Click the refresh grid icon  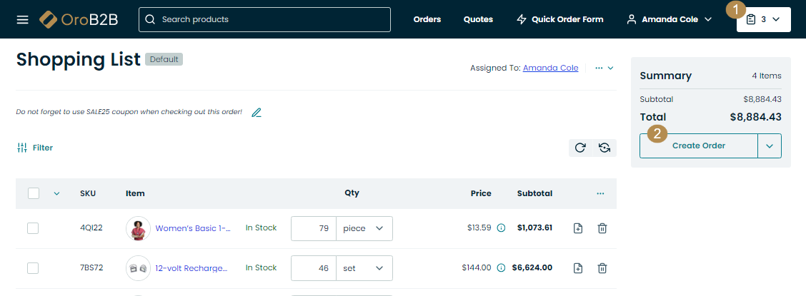pyautogui.click(x=580, y=148)
